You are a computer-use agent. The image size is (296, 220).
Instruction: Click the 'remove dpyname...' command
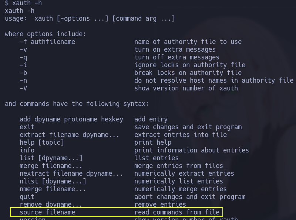(51, 204)
